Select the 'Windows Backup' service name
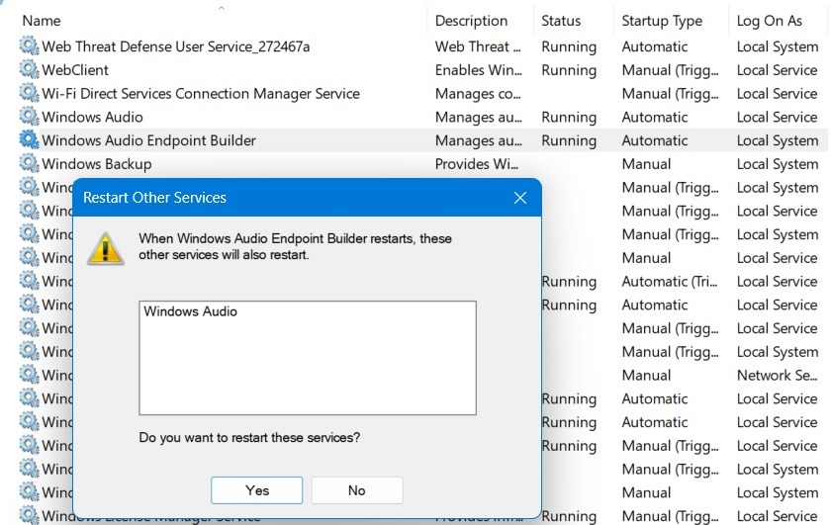 (97, 164)
